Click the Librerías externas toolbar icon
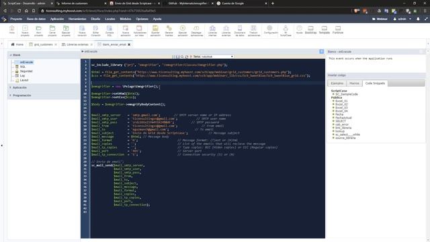430x242 pixels. pos(226,31)
